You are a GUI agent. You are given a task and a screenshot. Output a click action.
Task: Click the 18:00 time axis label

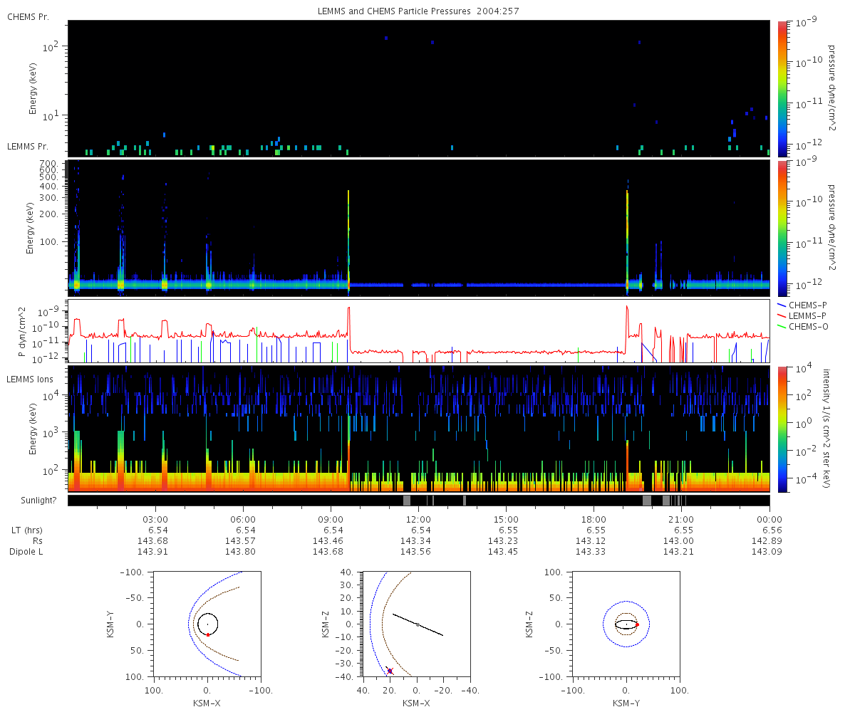pyautogui.click(x=594, y=519)
